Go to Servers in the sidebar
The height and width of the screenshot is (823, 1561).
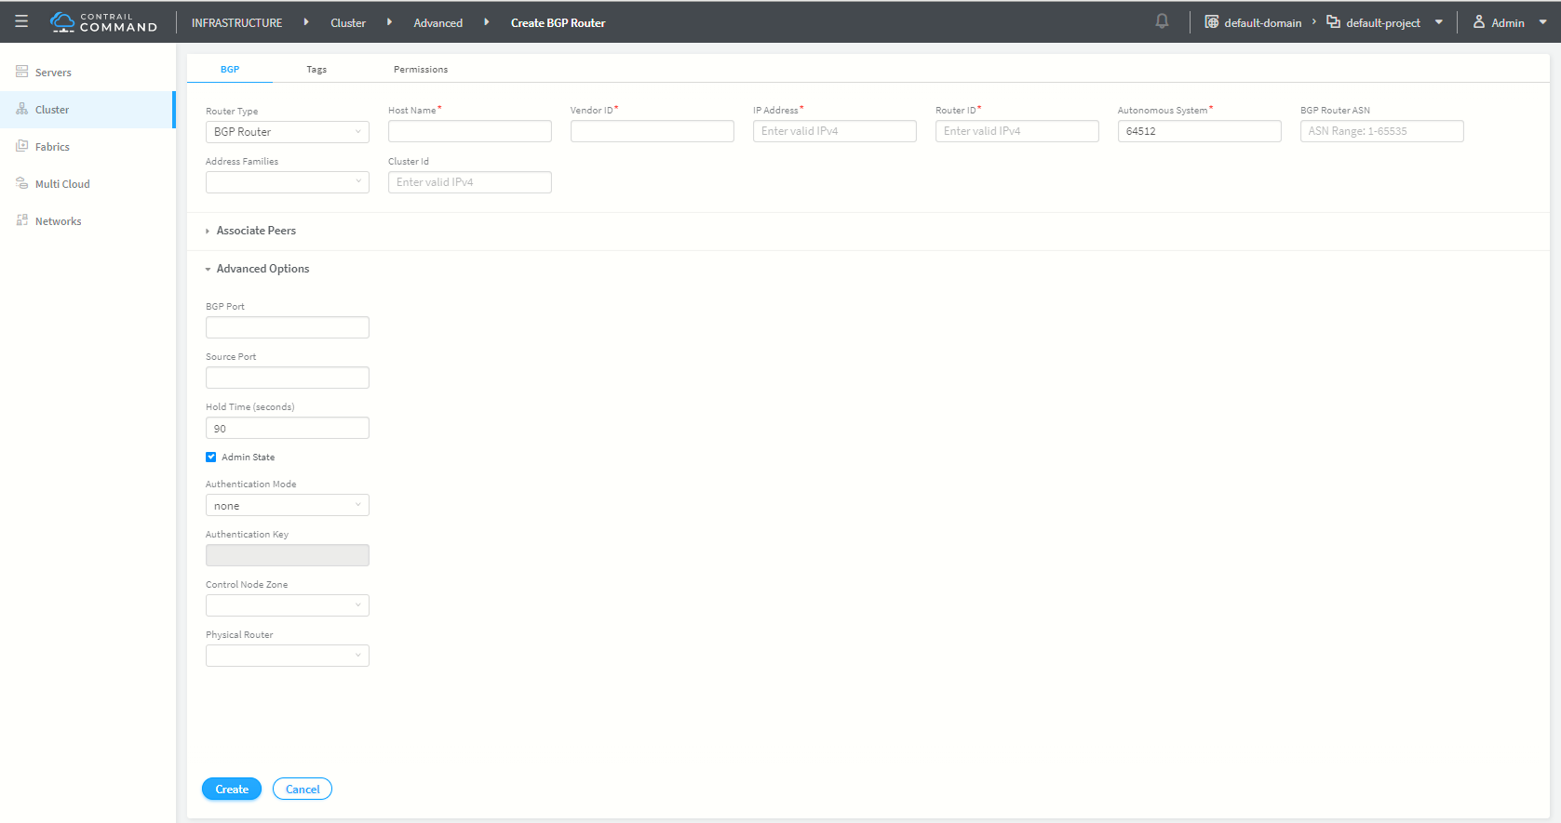[53, 73]
